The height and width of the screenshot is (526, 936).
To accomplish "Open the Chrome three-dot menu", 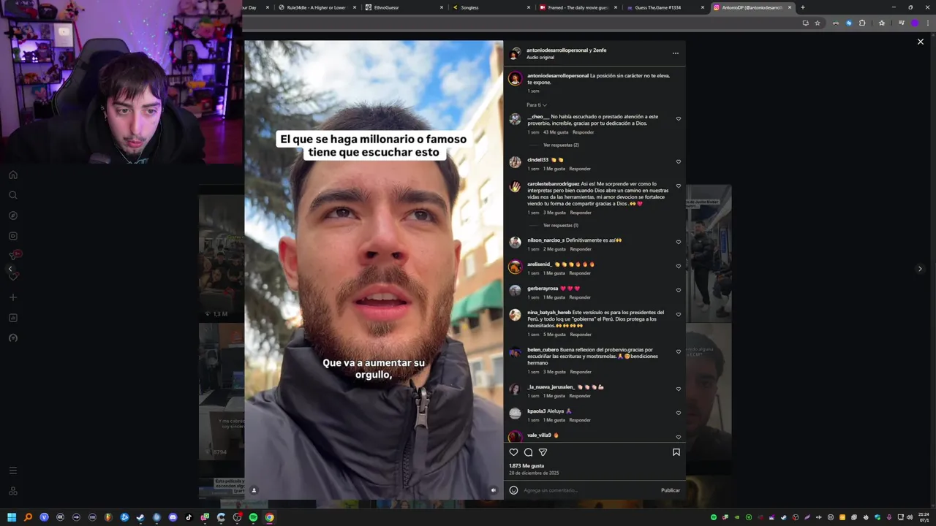I will pyautogui.click(x=926, y=23).
